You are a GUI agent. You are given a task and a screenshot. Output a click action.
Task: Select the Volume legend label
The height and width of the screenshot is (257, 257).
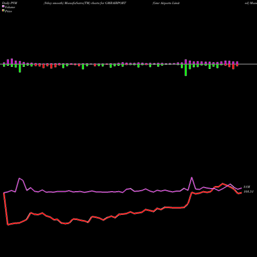point(10,7)
